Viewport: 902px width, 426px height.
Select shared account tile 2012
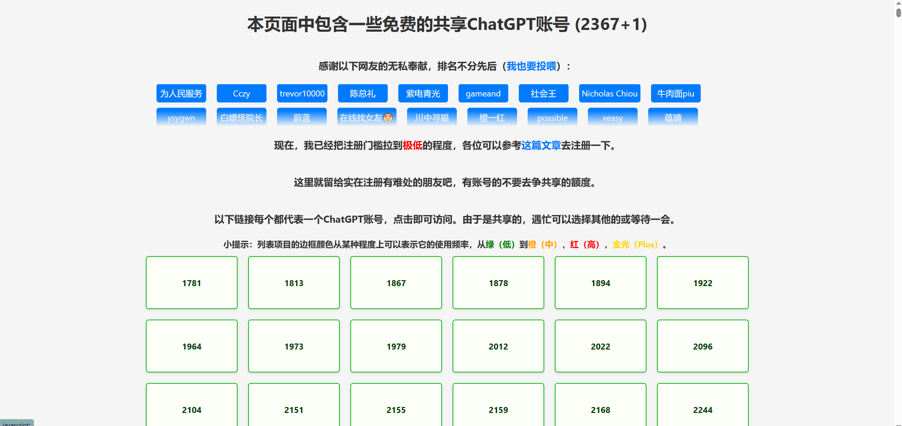coord(498,346)
